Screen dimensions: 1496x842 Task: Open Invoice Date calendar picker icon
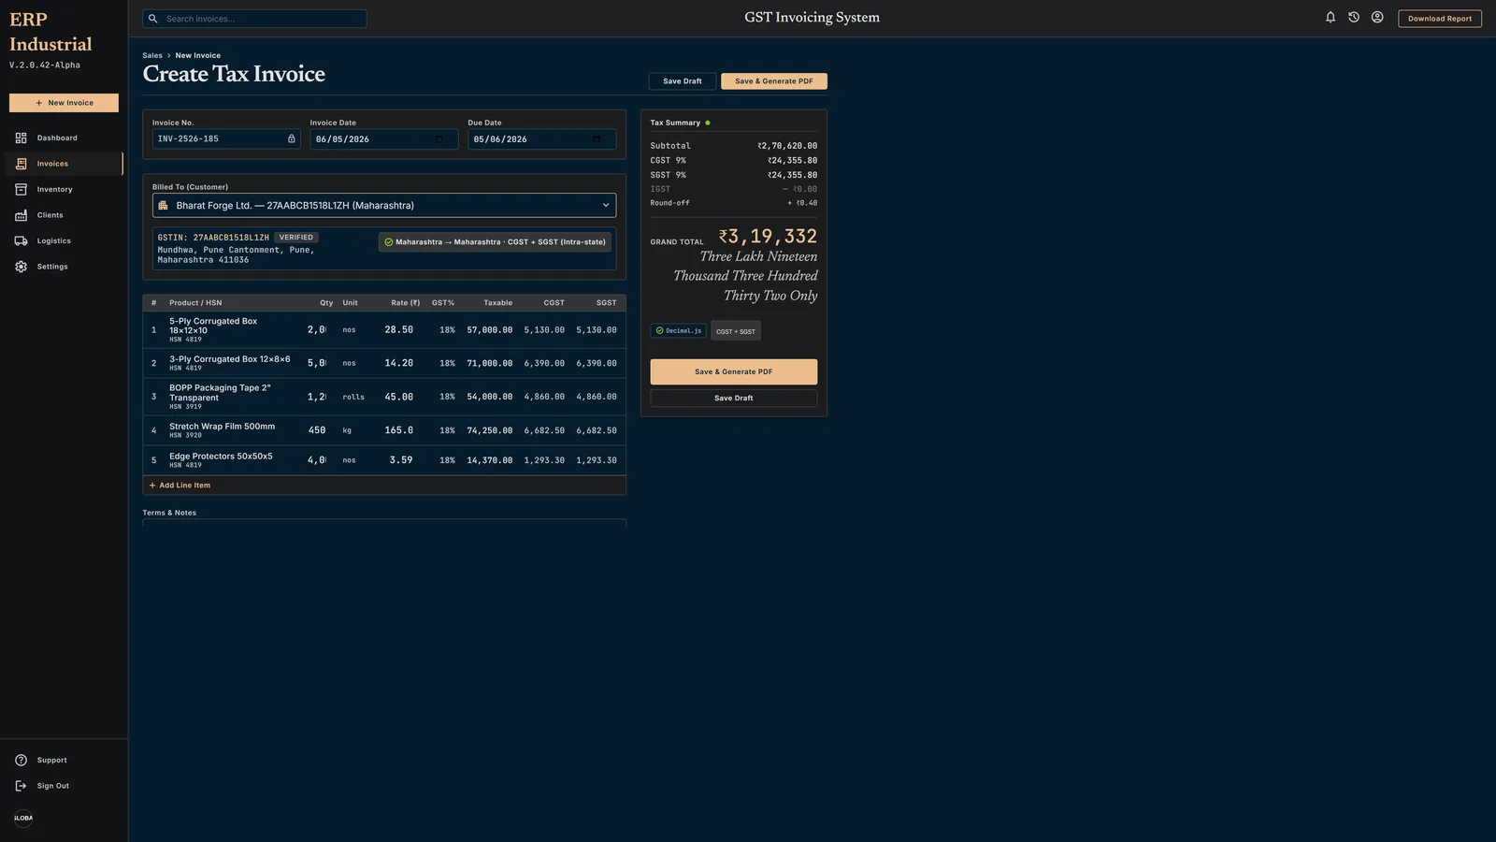point(439,139)
